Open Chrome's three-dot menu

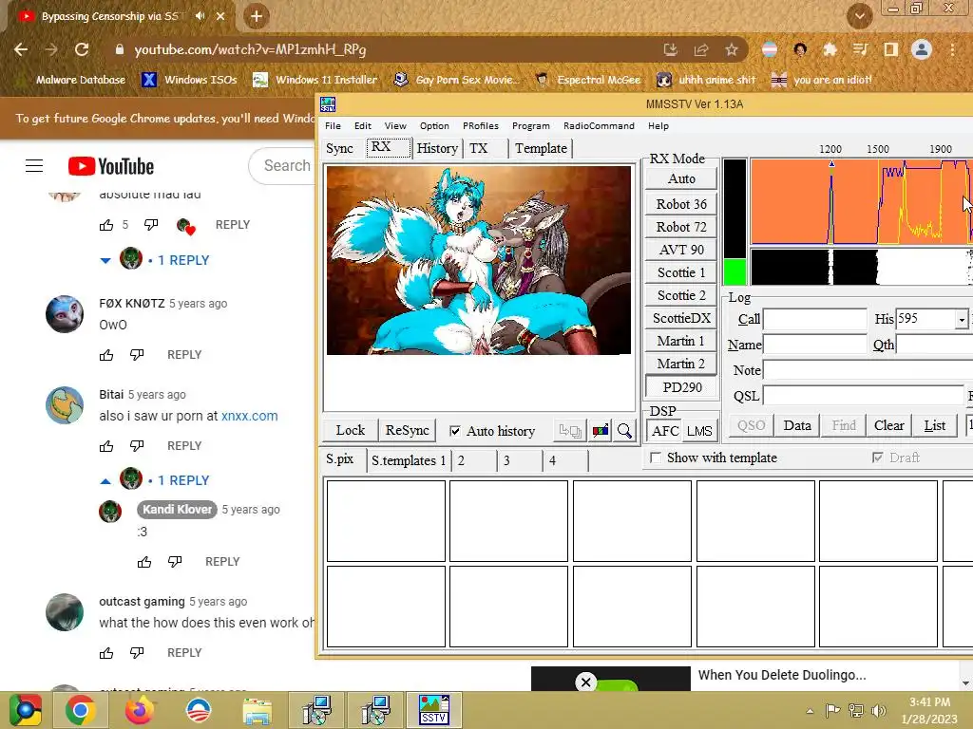(952, 49)
